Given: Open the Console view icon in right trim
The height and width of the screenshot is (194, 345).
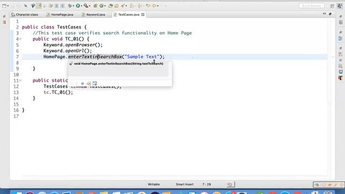Looking at the screenshot, I should [341, 72].
